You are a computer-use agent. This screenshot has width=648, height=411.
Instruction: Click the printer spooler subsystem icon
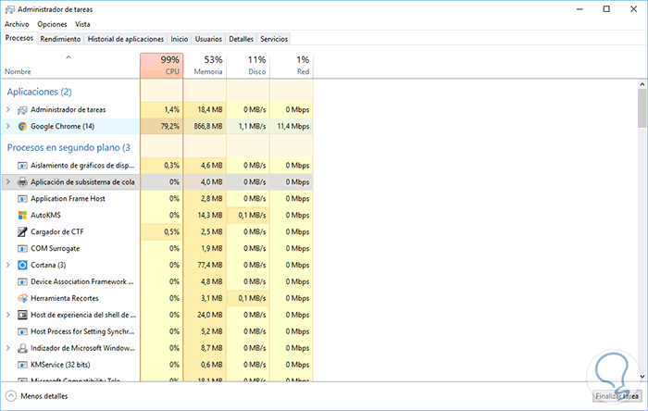[x=22, y=181]
